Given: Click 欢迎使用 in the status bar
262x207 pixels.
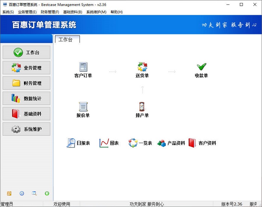Looking at the screenshot, I should coord(62,204).
